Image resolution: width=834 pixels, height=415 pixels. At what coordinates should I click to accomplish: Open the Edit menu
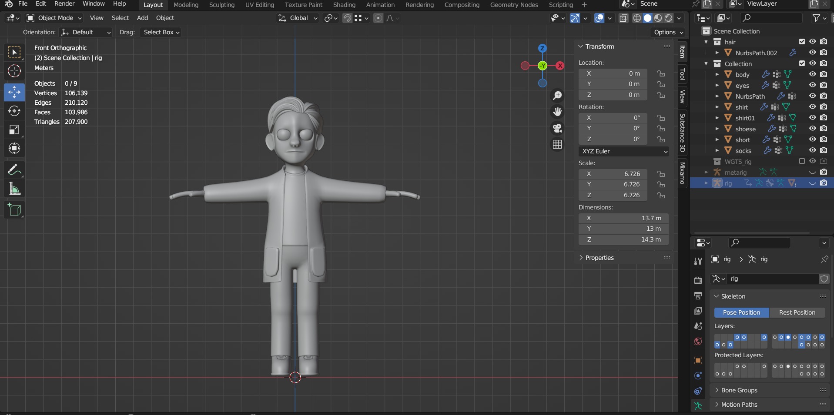coord(41,4)
